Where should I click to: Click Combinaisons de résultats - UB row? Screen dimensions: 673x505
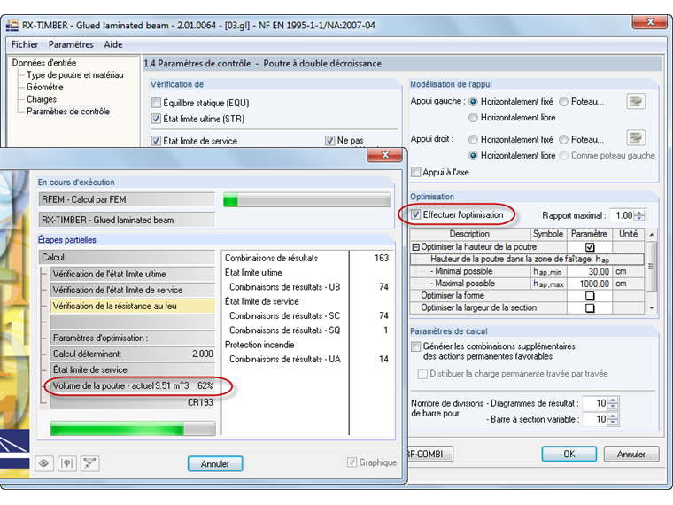[307, 287]
